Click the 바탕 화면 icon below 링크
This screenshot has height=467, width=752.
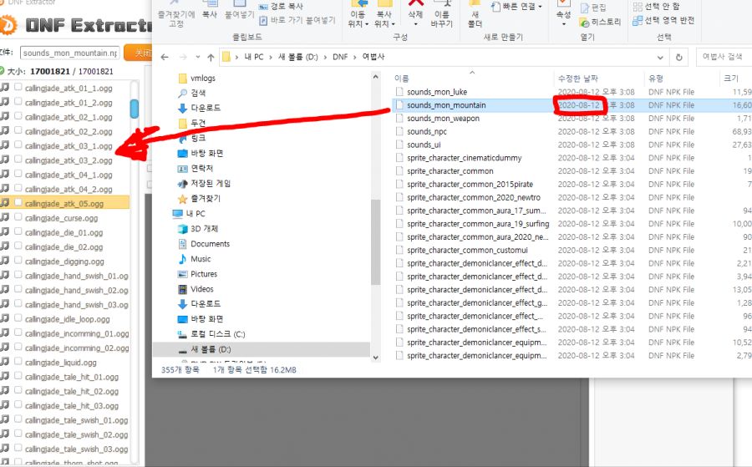click(x=183, y=154)
